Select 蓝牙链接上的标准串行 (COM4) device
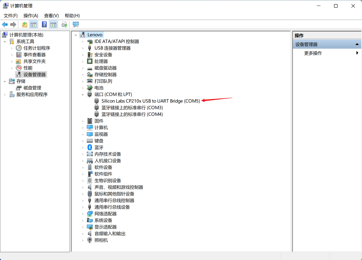This screenshot has height=260, width=362. [132, 114]
